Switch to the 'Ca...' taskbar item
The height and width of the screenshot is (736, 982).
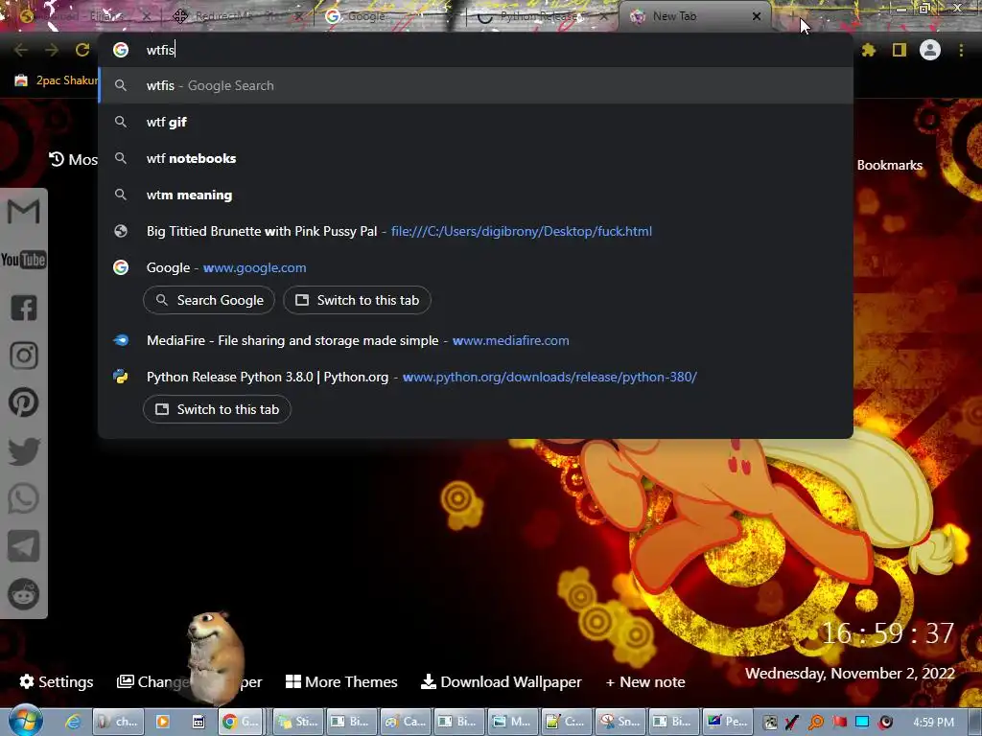tap(406, 722)
